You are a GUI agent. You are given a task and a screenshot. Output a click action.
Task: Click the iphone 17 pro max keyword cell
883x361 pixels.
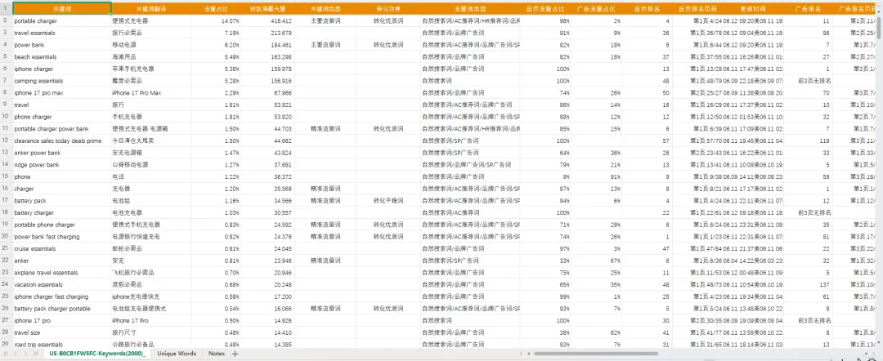(62, 93)
